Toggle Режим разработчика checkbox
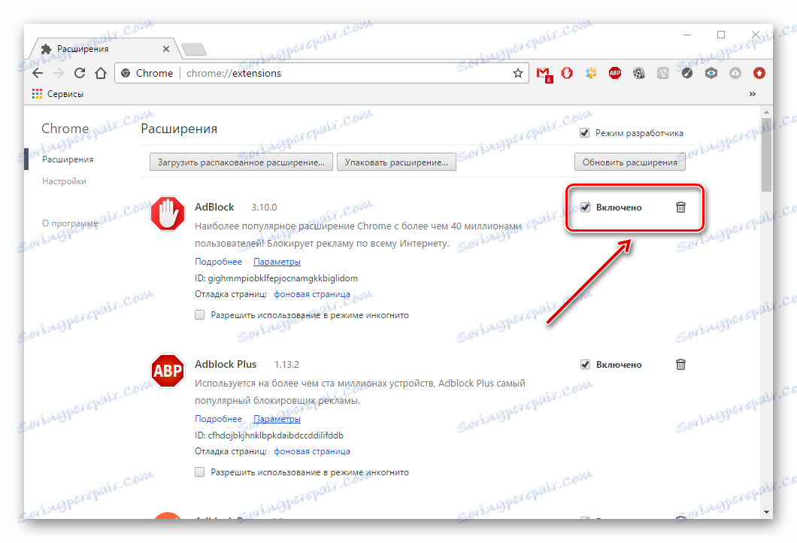797x543 pixels. [585, 132]
